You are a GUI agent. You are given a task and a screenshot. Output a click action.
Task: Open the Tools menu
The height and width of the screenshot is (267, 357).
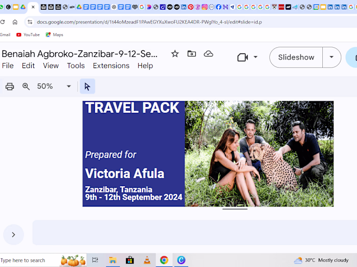[x=76, y=66]
